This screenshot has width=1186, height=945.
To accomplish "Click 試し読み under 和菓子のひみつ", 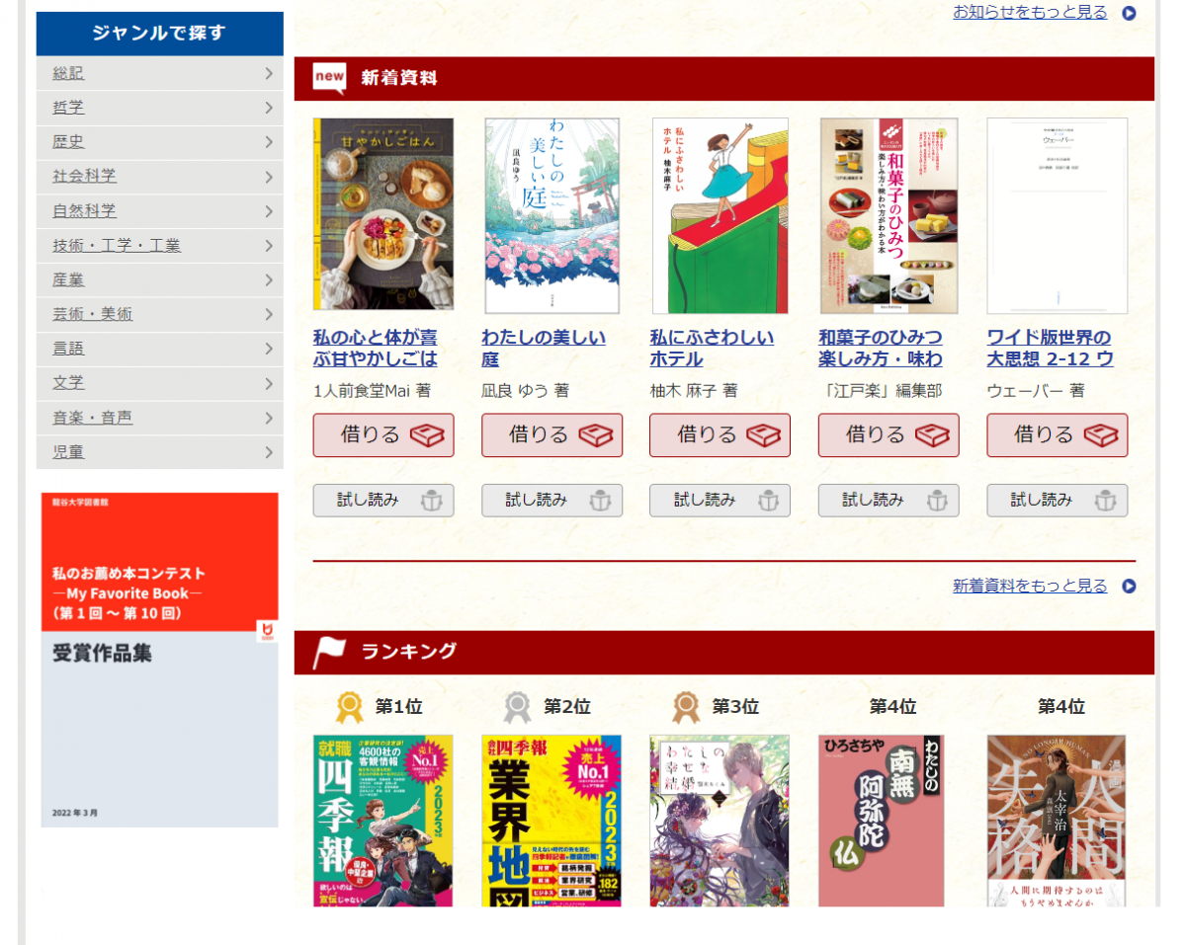I will tap(889, 501).
